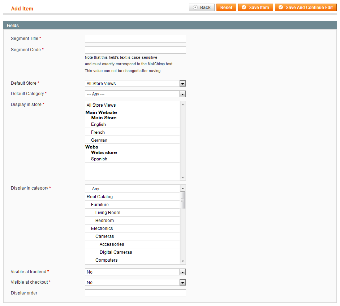Click Save Item button
The image size is (340, 306).
point(255,8)
